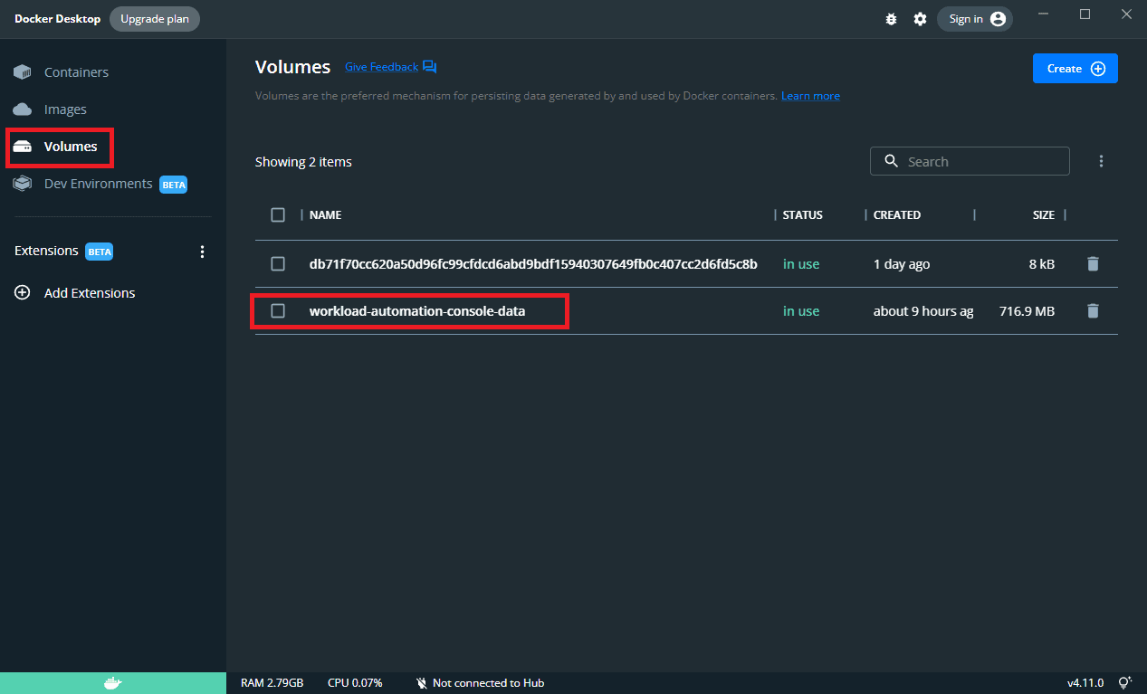Image resolution: width=1147 pixels, height=694 pixels.
Task: Open the bug troubleshoot icon
Action: click(891, 19)
